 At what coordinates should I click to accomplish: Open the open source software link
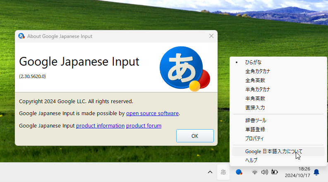pyautogui.click(x=152, y=113)
